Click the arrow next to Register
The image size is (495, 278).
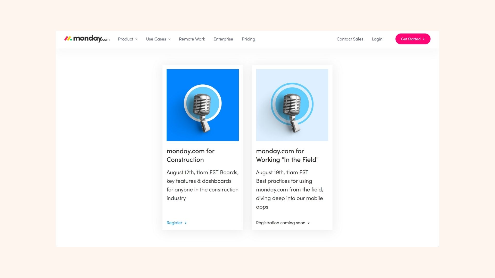tap(185, 223)
